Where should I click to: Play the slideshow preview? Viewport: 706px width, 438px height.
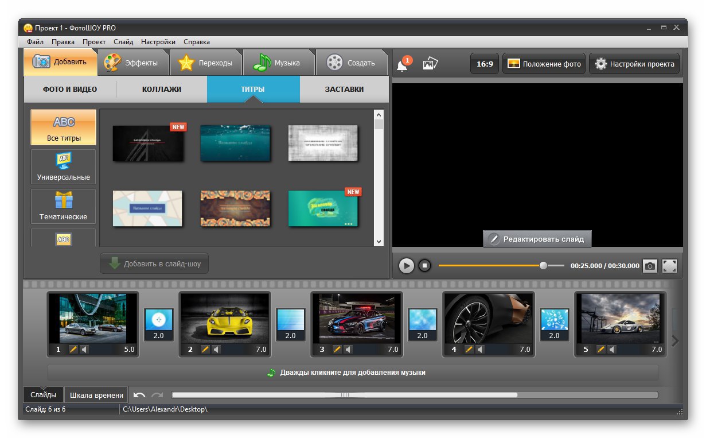(x=407, y=266)
